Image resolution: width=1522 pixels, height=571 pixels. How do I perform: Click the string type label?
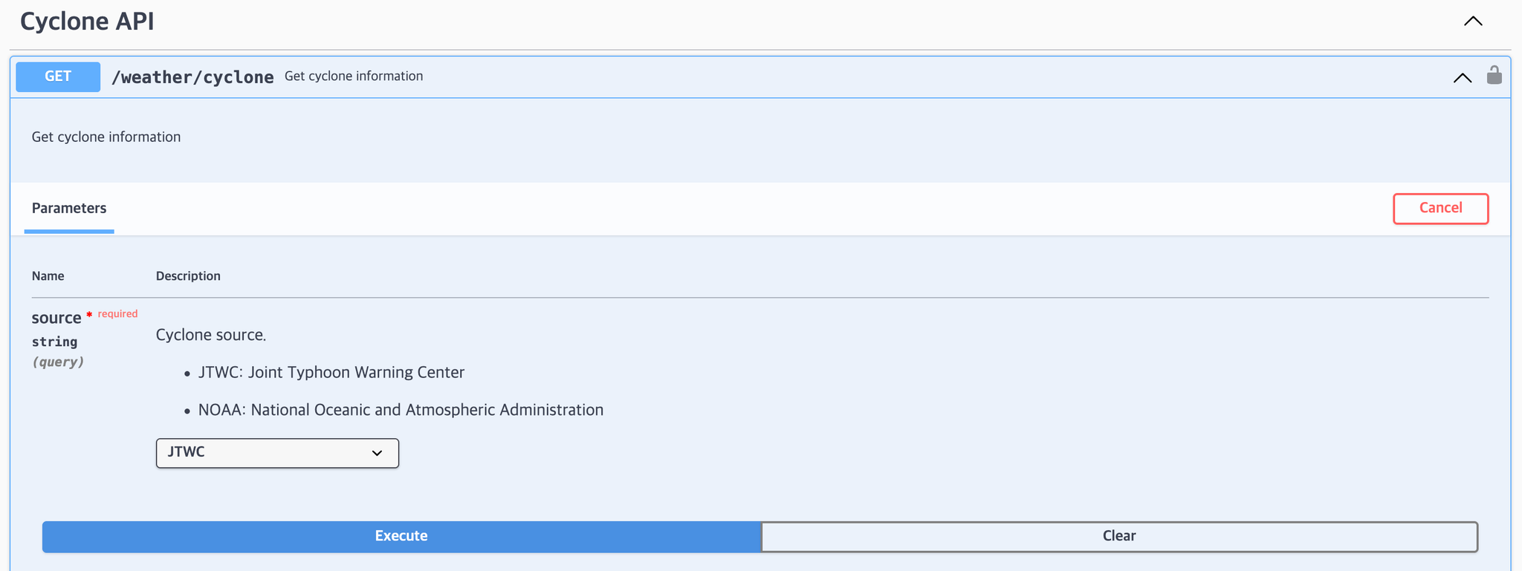point(54,342)
